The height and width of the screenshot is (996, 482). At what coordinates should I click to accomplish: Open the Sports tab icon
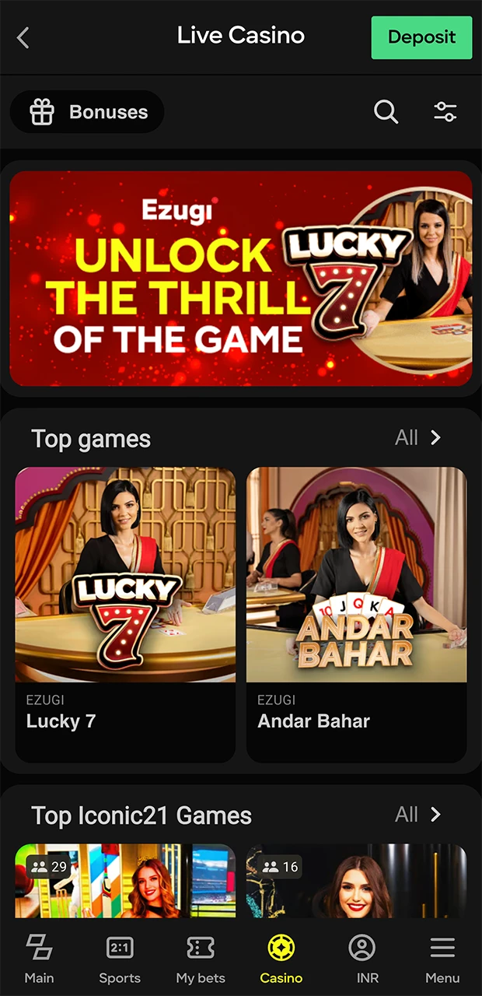(x=120, y=947)
